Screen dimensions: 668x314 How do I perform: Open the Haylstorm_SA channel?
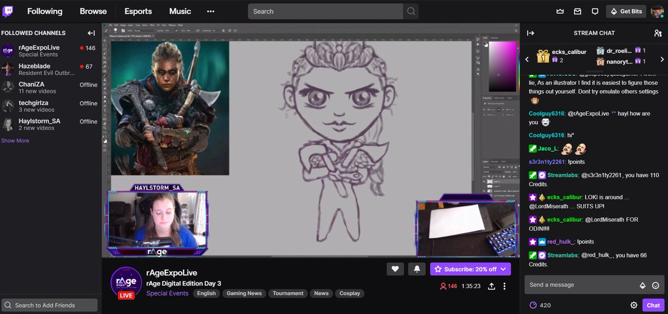[50, 124]
